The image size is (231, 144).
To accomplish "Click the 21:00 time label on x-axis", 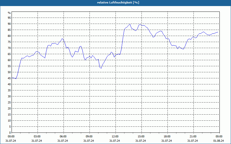I will pos(193,137).
